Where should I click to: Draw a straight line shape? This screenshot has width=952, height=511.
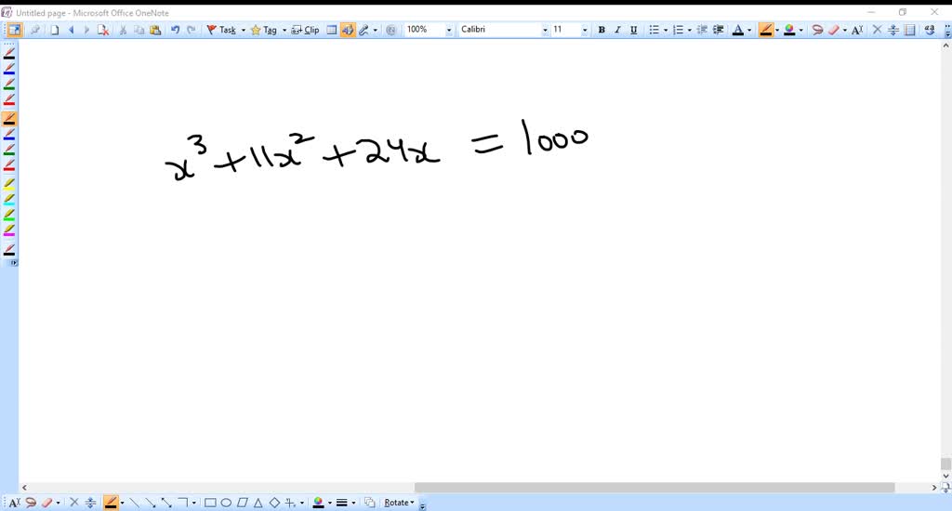(x=134, y=503)
